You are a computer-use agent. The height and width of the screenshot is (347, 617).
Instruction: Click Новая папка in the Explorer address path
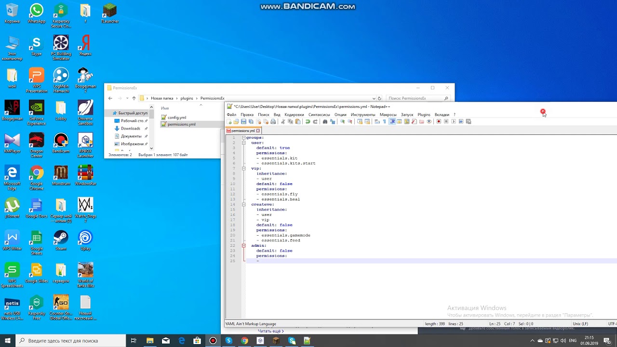click(162, 98)
